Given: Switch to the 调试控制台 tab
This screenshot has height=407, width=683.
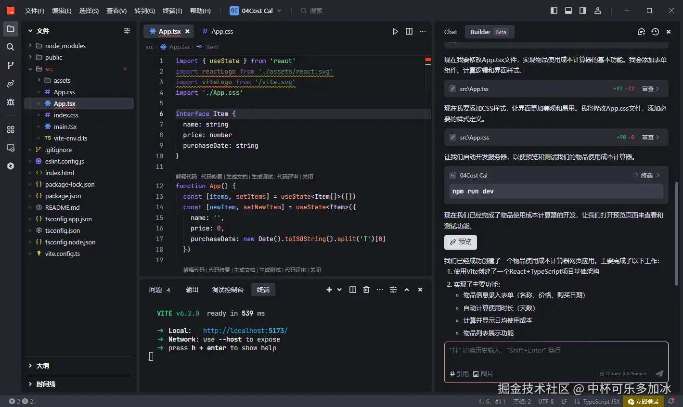Looking at the screenshot, I should [228, 290].
